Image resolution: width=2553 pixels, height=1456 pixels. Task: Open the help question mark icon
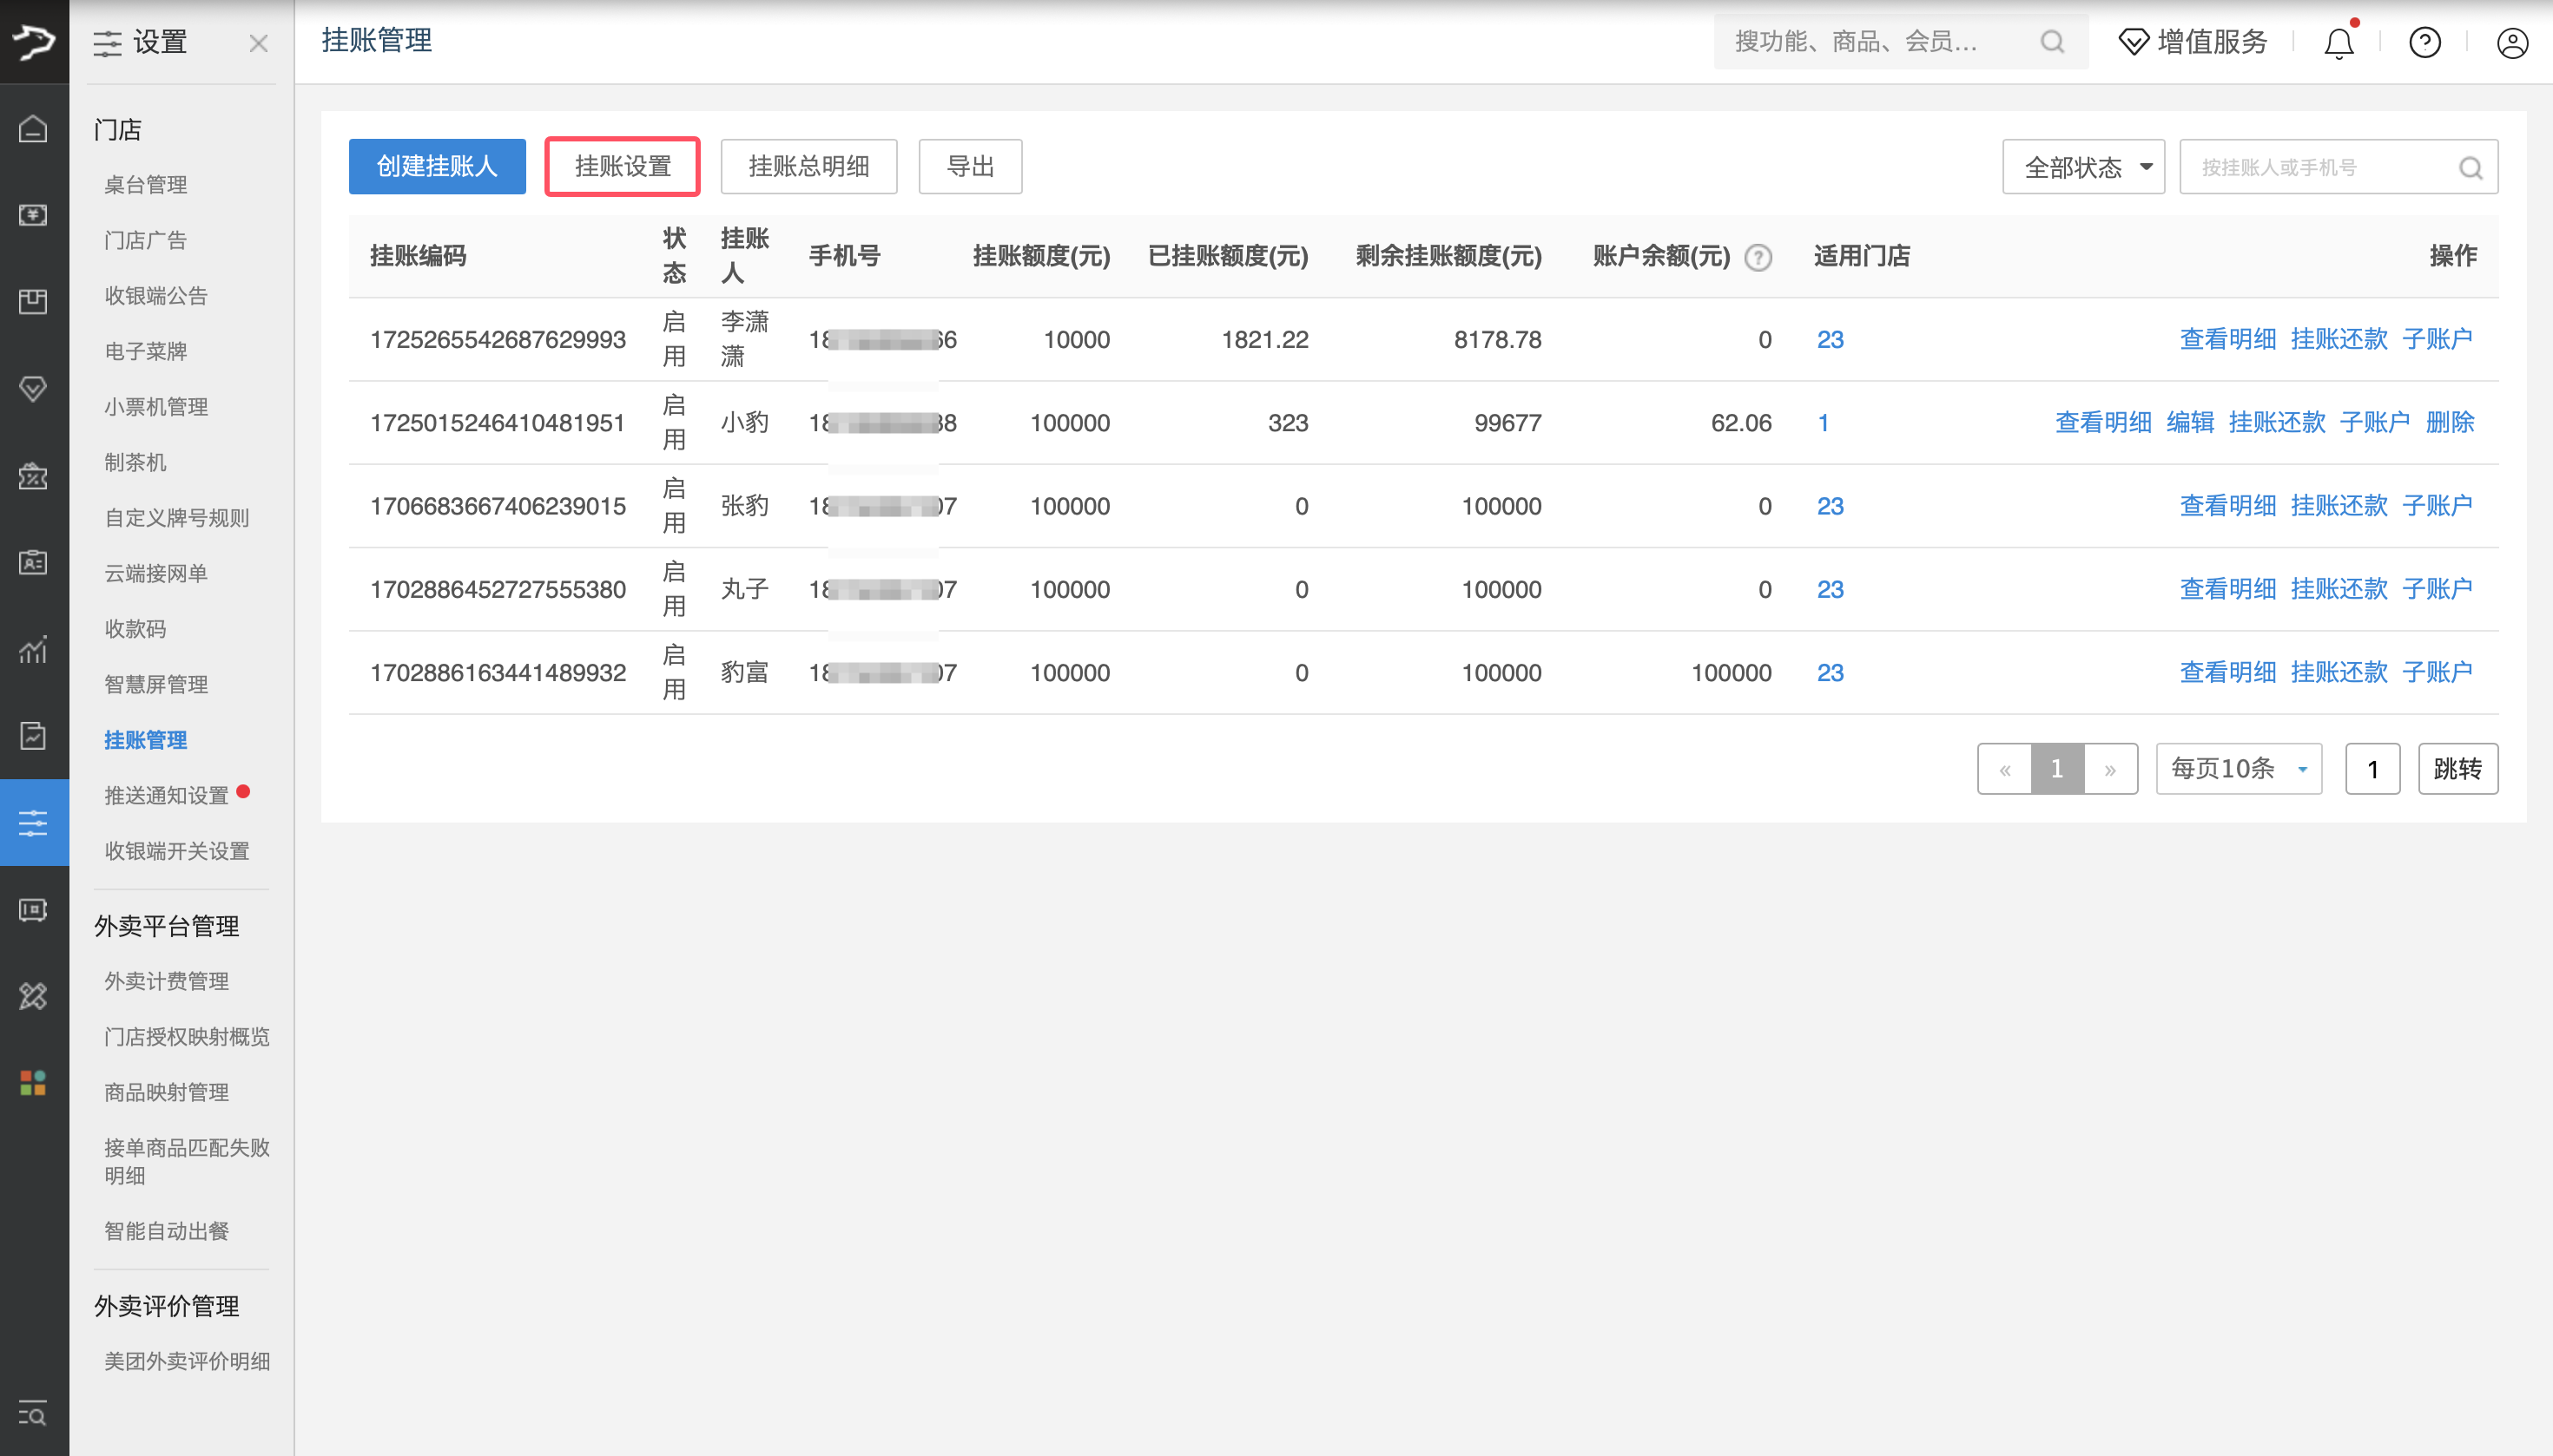[2424, 43]
